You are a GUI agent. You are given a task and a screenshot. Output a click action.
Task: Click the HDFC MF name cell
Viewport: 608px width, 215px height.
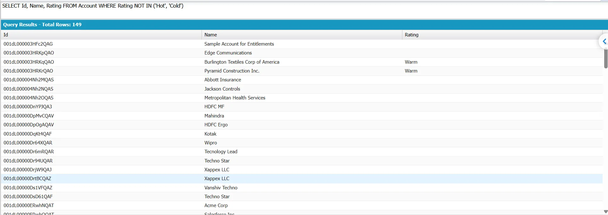[x=214, y=107]
